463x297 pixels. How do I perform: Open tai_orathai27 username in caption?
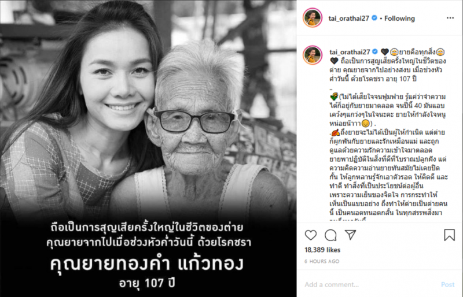[350, 52]
